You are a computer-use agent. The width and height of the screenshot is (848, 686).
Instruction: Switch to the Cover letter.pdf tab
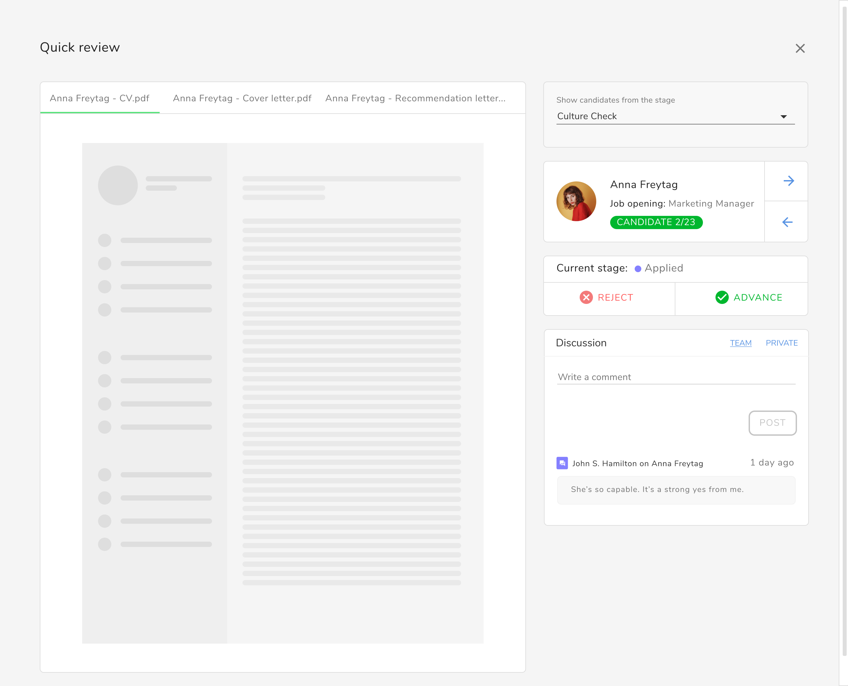pyautogui.click(x=242, y=98)
